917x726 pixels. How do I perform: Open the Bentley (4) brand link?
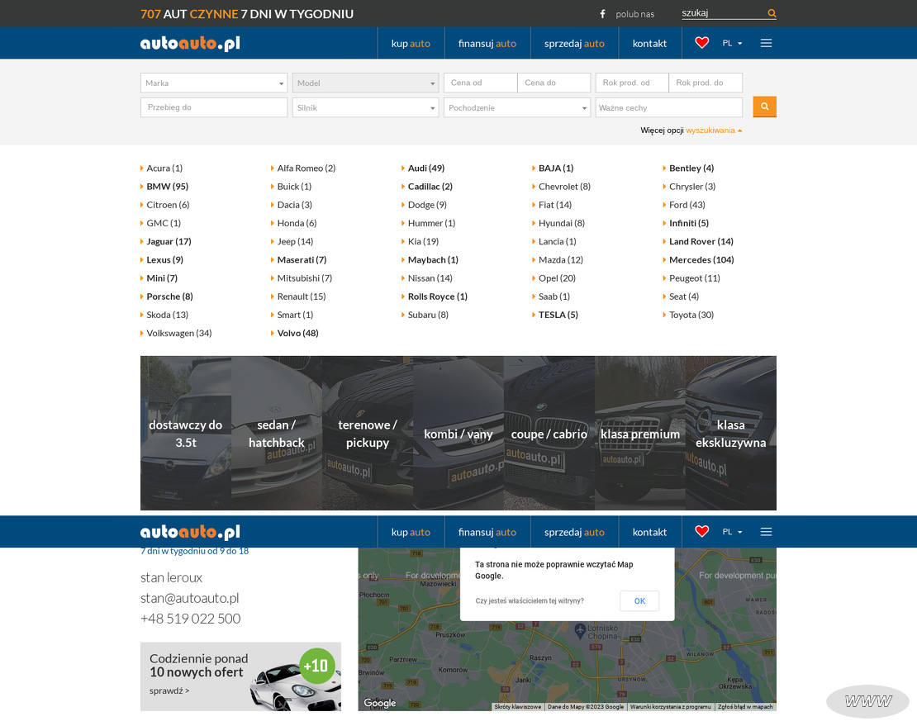point(691,168)
